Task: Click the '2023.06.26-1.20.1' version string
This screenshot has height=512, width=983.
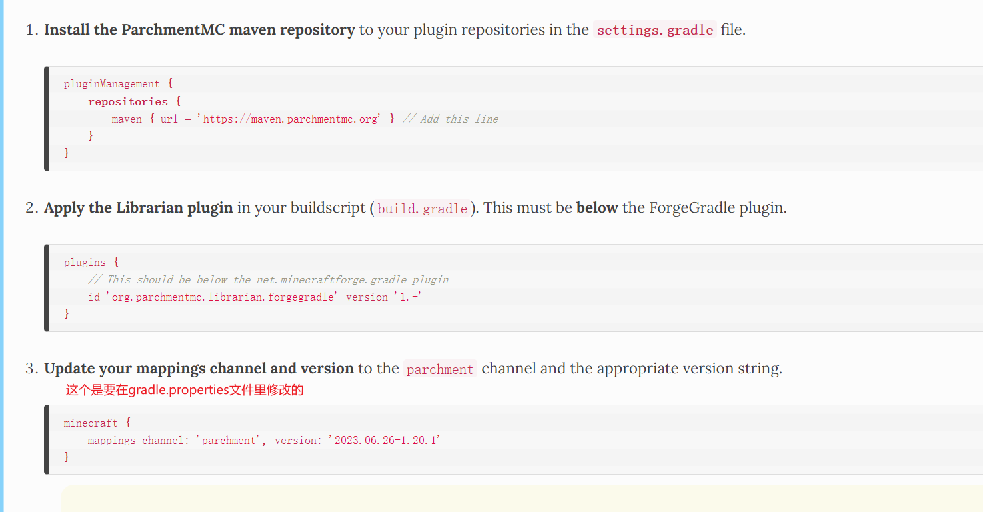Action: [384, 441]
